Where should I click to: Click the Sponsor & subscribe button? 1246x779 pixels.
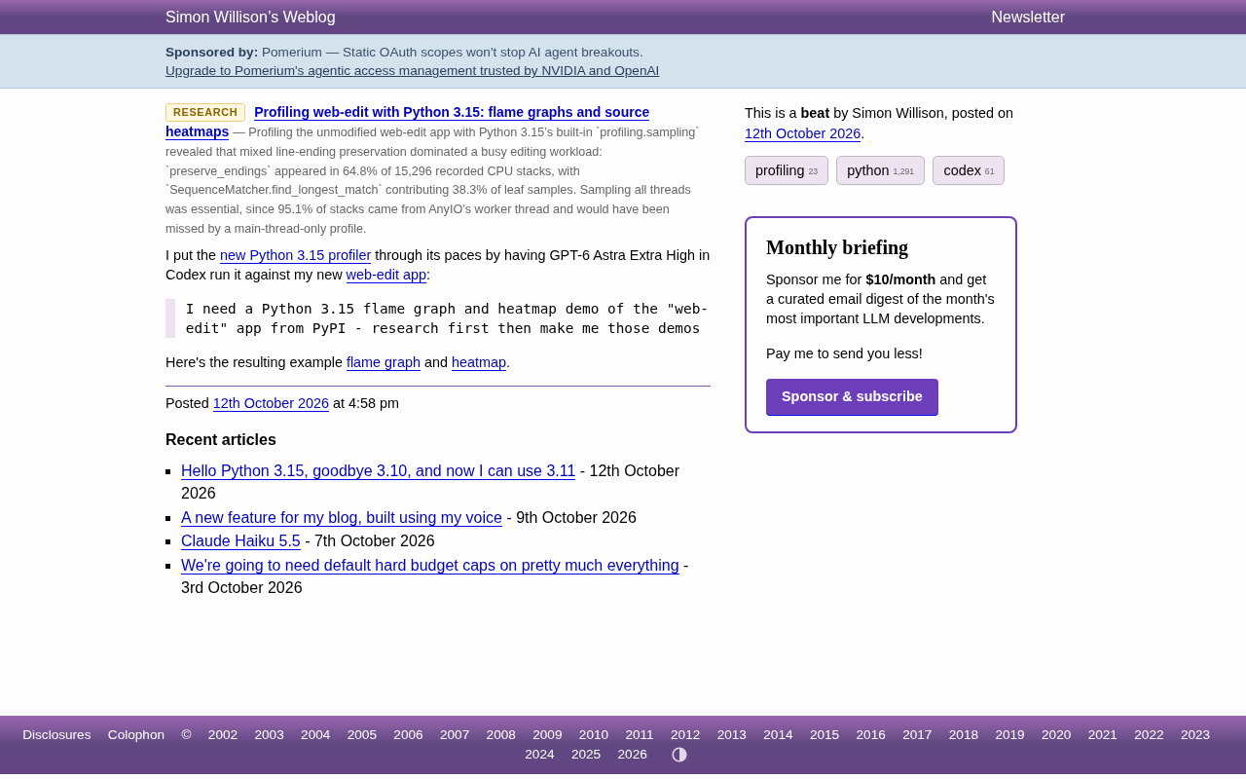pyautogui.click(x=852, y=397)
